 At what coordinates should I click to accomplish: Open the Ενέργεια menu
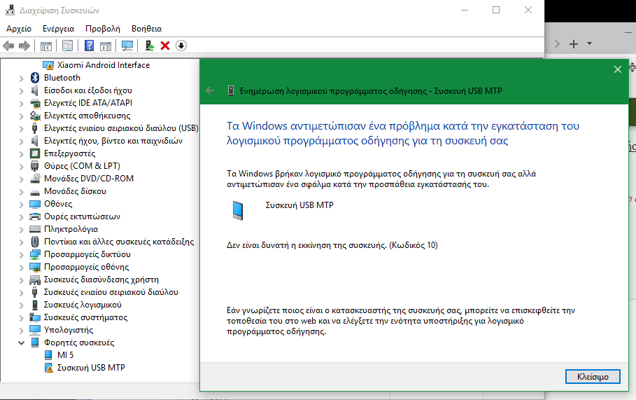pyautogui.click(x=58, y=29)
